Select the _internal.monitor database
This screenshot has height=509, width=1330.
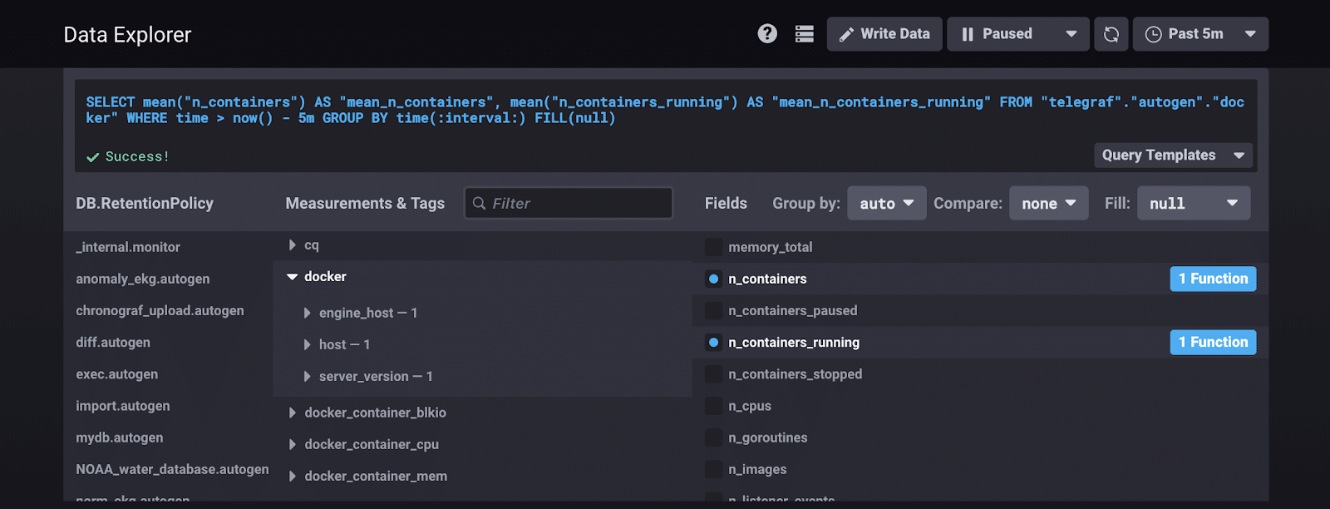128,247
